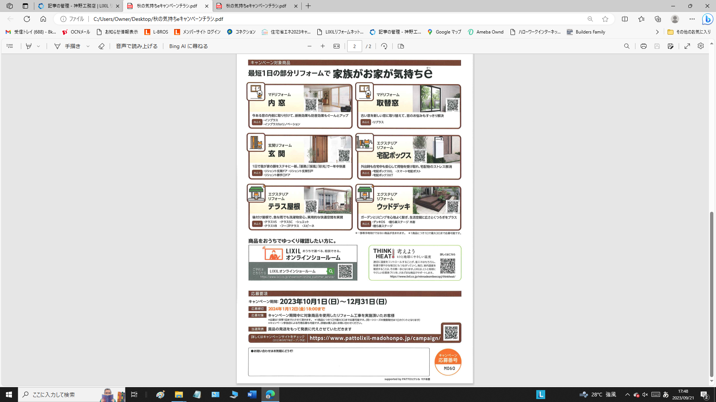Zoom in with the plus button
Screen dimensions: 716x402
point(323,46)
